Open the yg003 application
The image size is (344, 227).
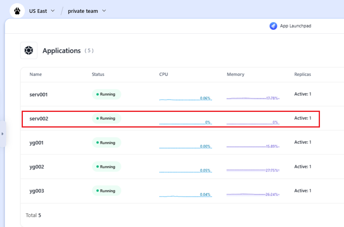coord(36,191)
